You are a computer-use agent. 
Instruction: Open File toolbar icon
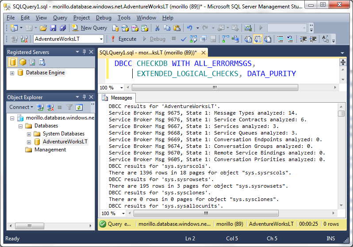coord(43,28)
